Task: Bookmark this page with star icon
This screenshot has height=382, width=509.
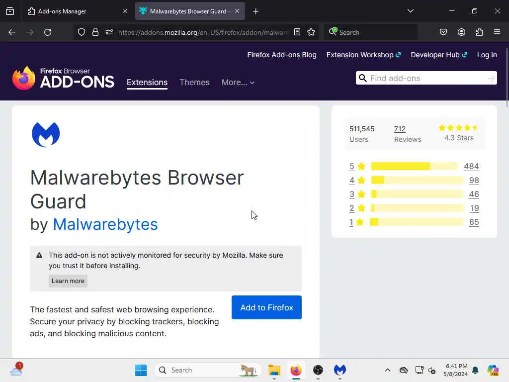Action: coord(311,32)
